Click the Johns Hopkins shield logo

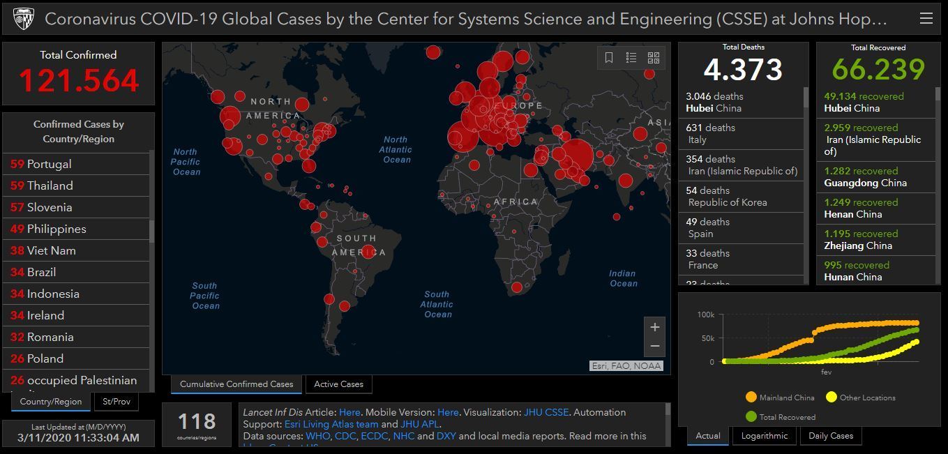[24, 18]
